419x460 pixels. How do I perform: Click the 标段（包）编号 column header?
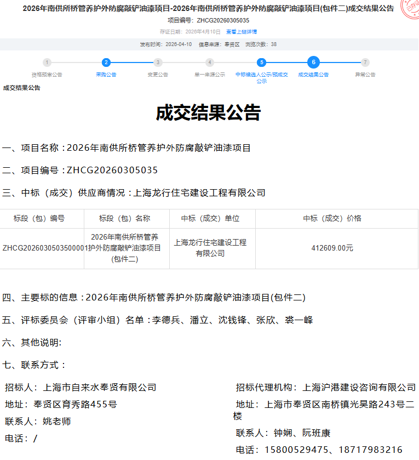(39, 218)
